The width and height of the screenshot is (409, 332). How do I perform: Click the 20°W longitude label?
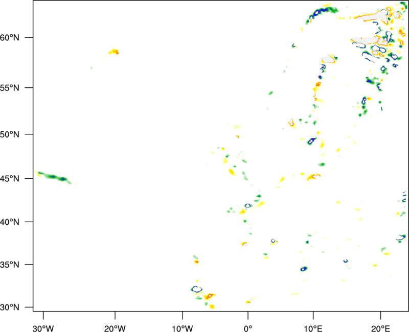click(x=115, y=328)
